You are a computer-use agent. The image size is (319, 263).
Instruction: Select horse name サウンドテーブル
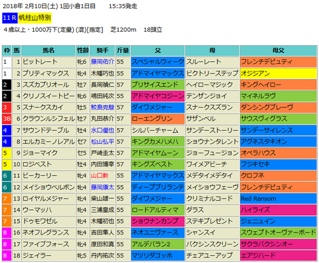(x=46, y=130)
